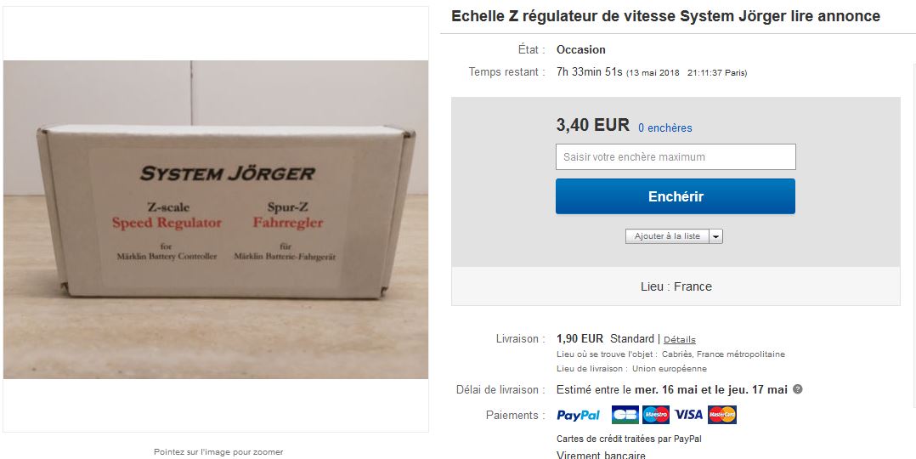Click the CB card icon
This screenshot has height=459, width=916.
(625, 415)
